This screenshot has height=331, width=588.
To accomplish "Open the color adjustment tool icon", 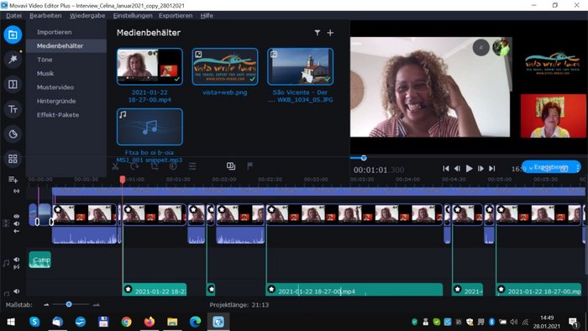I will tap(173, 166).
